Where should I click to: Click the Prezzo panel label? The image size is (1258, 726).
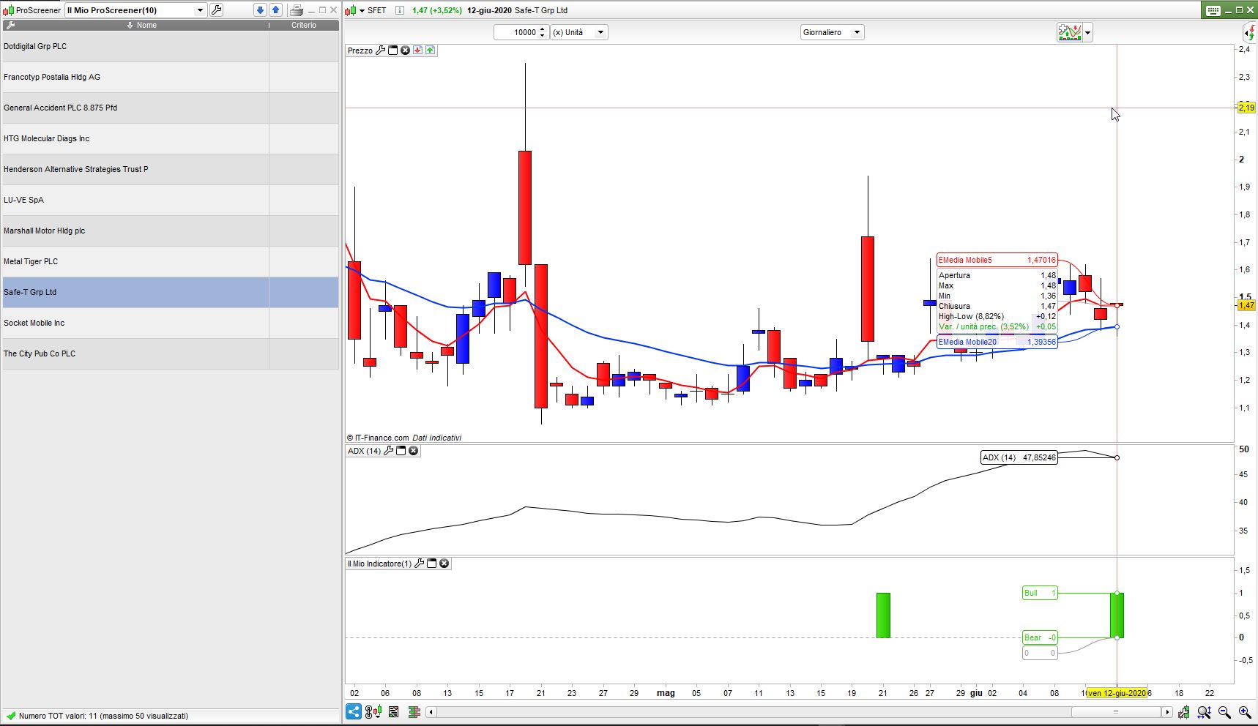(360, 50)
